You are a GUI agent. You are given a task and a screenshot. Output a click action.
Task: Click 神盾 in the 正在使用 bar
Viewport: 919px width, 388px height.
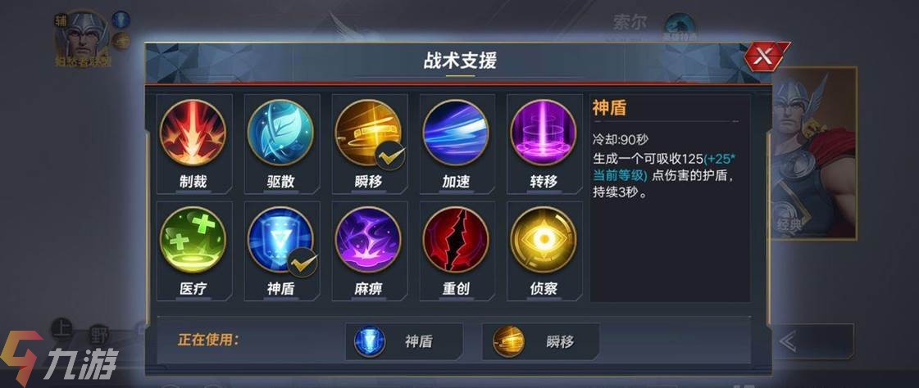[404, 341]
